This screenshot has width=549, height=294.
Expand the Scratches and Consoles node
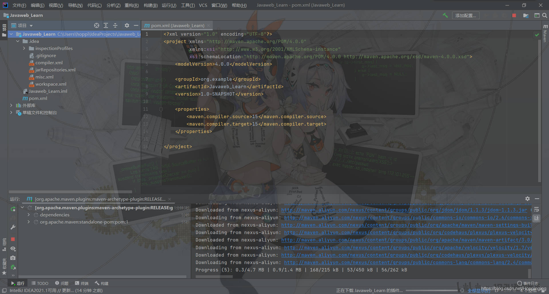[11, 112]
